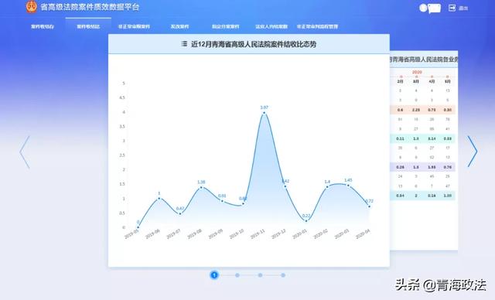Select the fourth carousel page dot
The image size is (495, 300).
[x=283, y=275]
